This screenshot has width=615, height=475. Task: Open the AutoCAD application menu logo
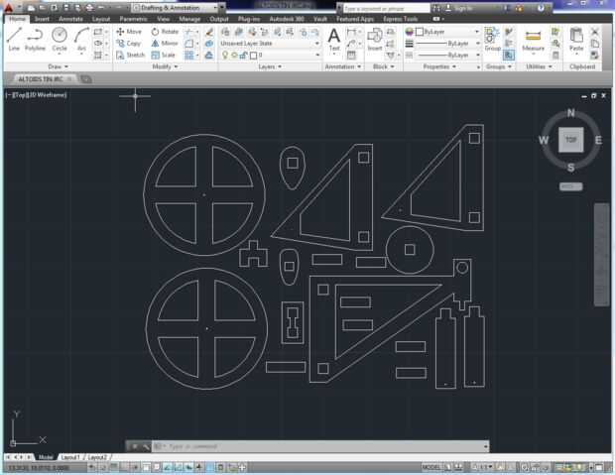coord(8,8)
